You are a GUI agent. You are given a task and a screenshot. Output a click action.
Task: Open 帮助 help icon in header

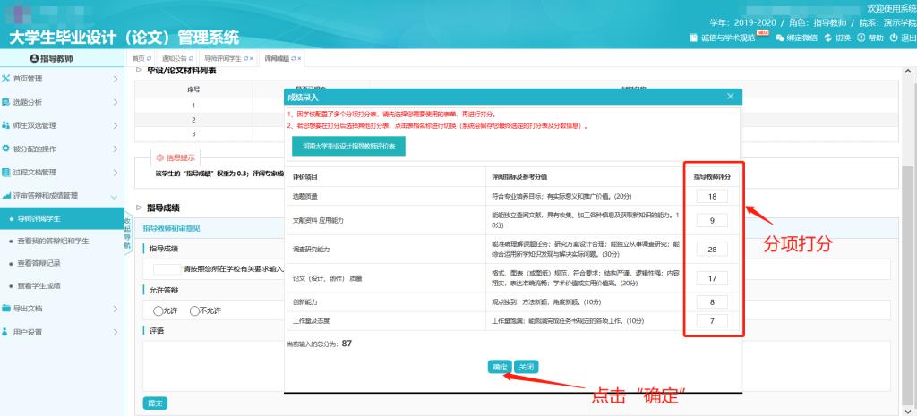tap(861, 38)
